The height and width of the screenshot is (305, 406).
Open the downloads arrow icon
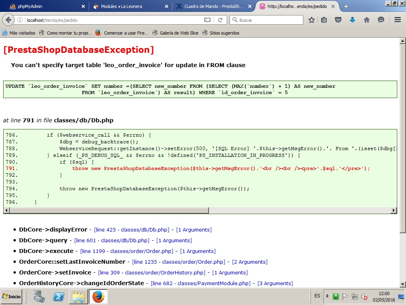[x=352, y=20]
